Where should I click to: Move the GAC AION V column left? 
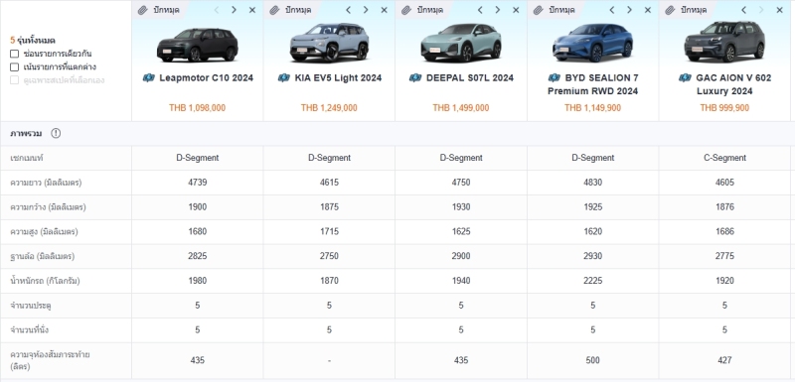tap(743, 10)
